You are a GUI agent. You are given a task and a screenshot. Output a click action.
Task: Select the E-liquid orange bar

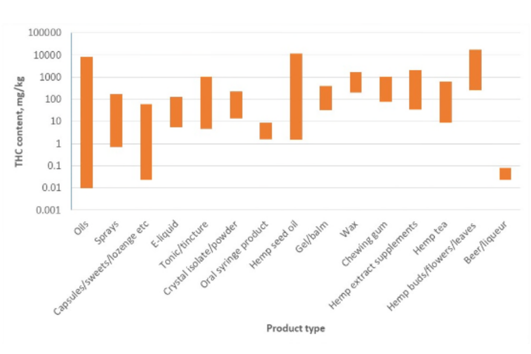coord(176,112)
